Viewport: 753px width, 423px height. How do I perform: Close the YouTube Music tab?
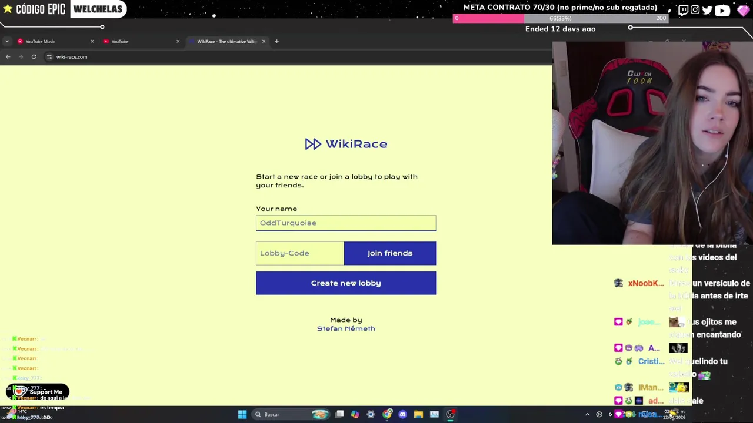point(92,41)
